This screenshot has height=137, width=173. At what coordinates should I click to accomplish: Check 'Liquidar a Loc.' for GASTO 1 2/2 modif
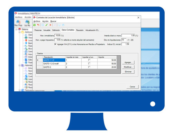89,63
